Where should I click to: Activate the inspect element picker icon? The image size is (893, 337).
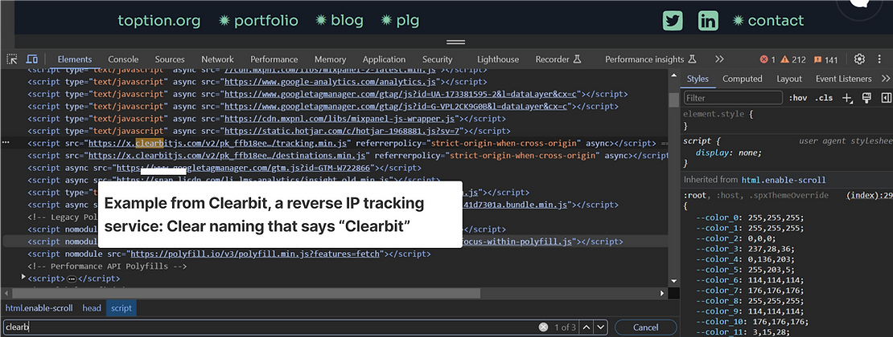tap(11, 59)
